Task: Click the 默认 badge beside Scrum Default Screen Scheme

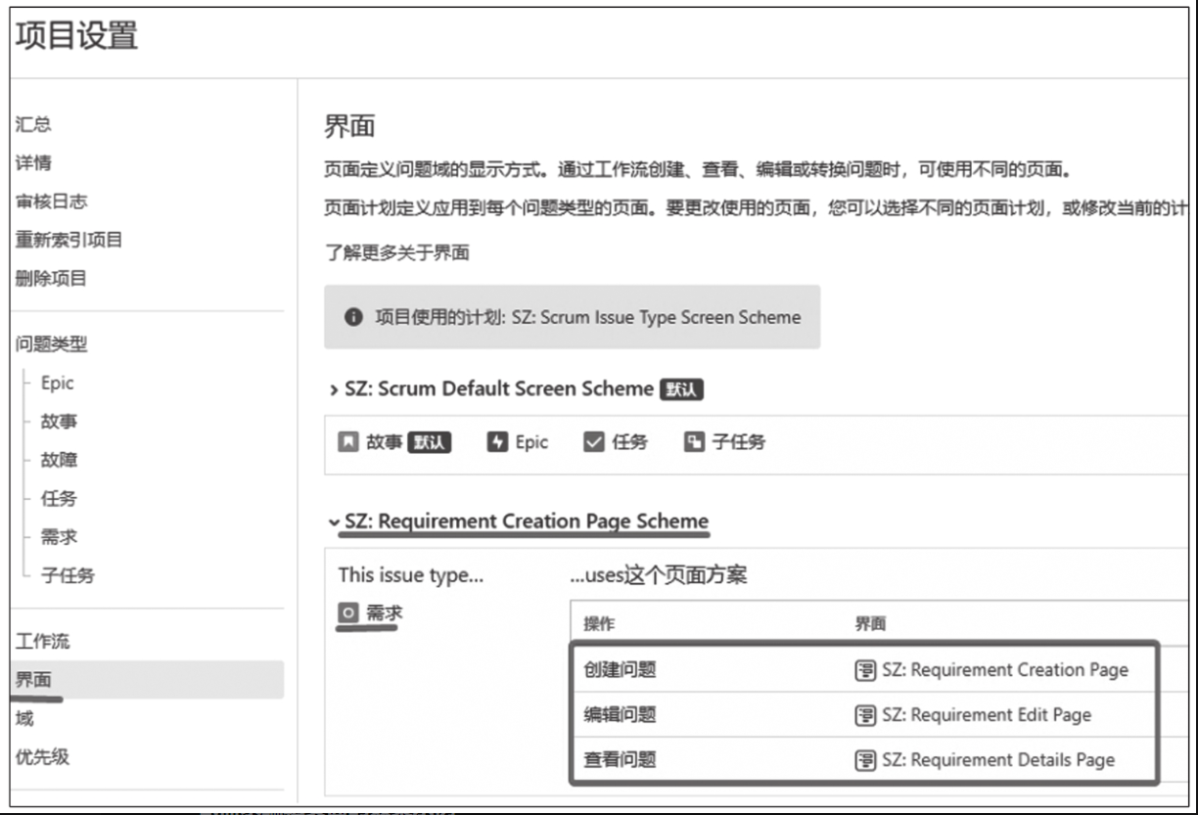Action: (682, 389)
